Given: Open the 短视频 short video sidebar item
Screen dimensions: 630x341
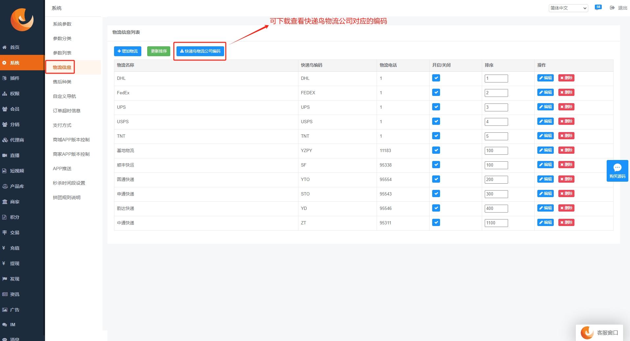Looking at the screenshot, I should [22, 171].
